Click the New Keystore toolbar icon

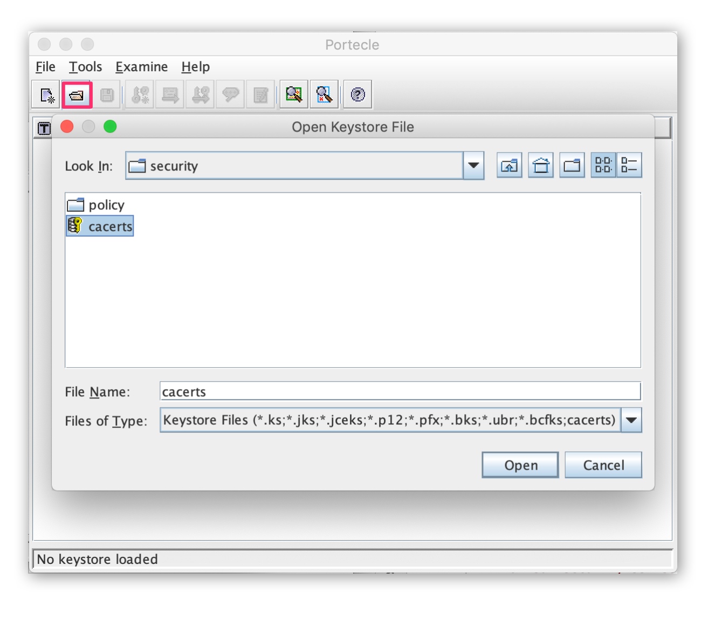(x=47, y=95)
